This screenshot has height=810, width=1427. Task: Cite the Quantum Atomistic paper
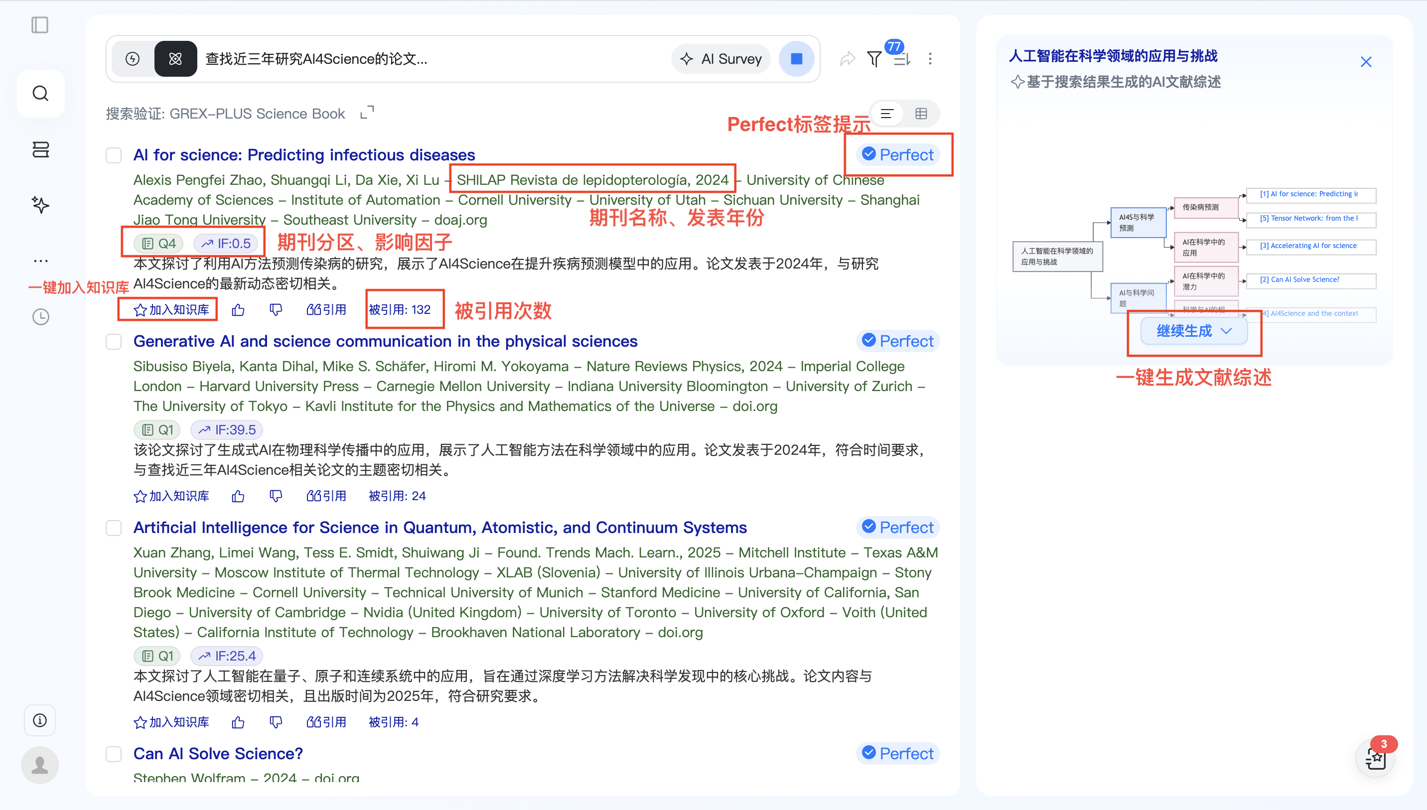326,723
